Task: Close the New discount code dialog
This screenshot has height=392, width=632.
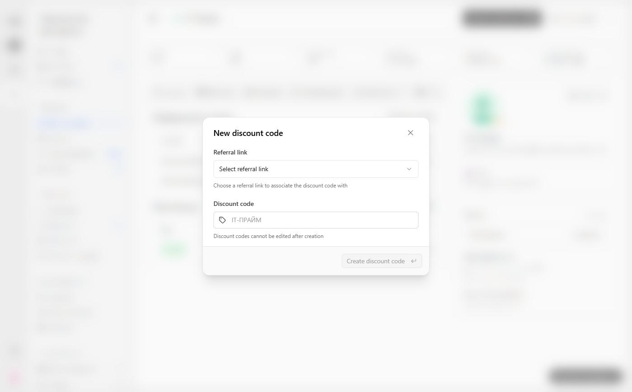Action: click(x=410, y=133)
